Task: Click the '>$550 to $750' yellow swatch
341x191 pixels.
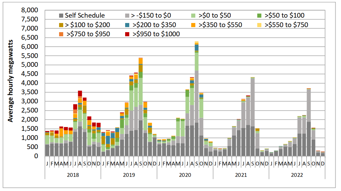Action: 259,24
